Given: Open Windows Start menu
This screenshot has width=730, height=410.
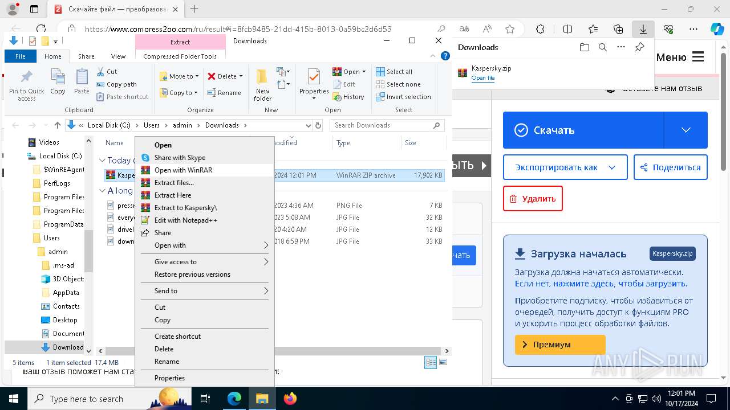Looking at the screenshot, I should click(x=13, y=399).
